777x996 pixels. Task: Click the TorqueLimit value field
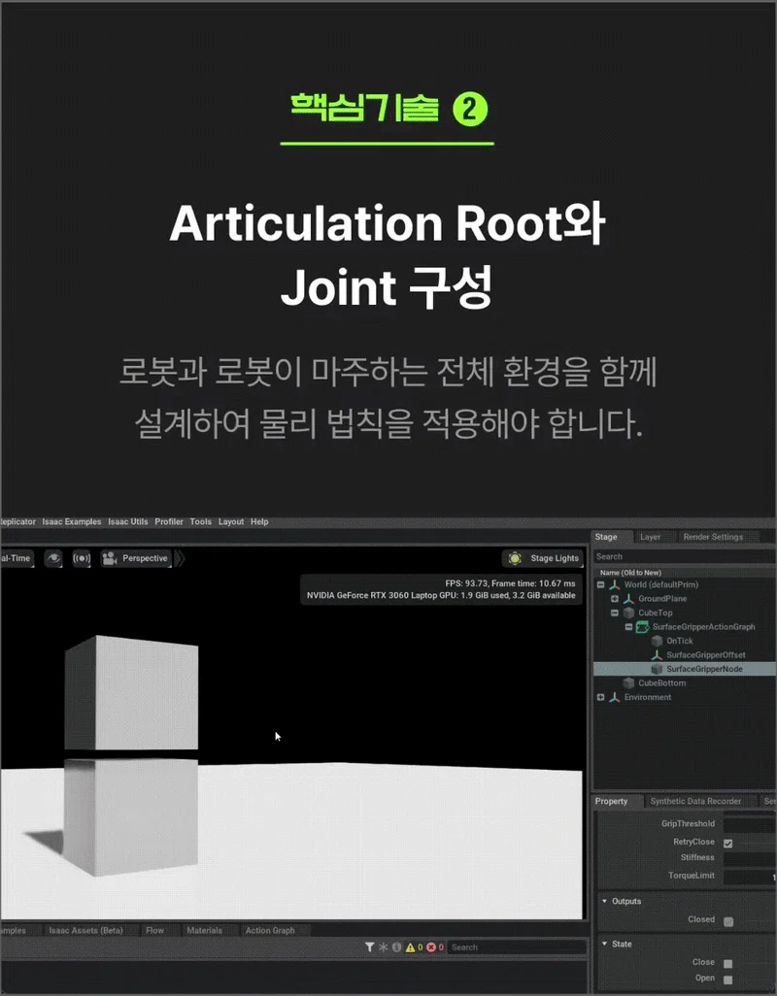[x=749, y=877]
